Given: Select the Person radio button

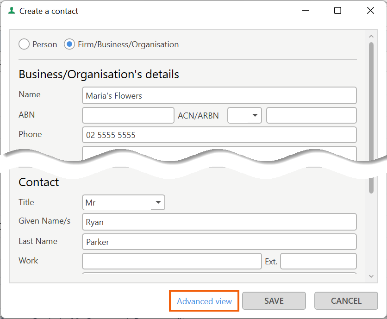Looking at the screenshot, I should [24, 44].
